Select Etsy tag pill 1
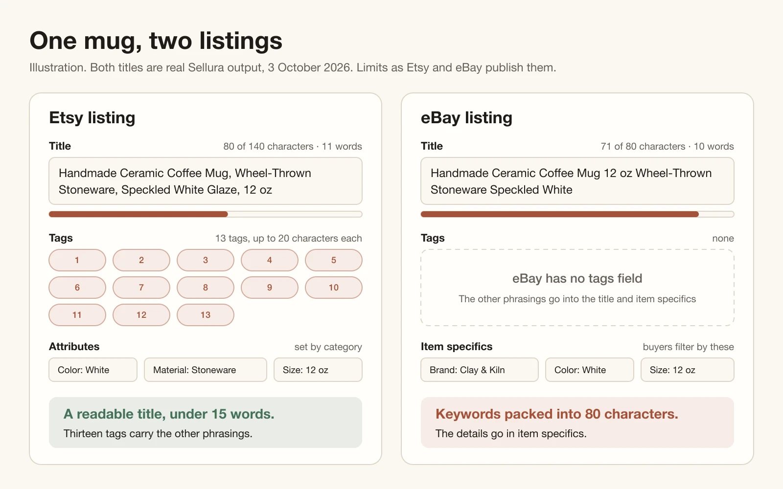Viewport: 783px width, 489px height. click(77, 260)
